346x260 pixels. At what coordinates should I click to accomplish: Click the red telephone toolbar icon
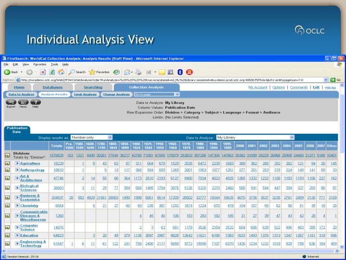coord(189,72)
